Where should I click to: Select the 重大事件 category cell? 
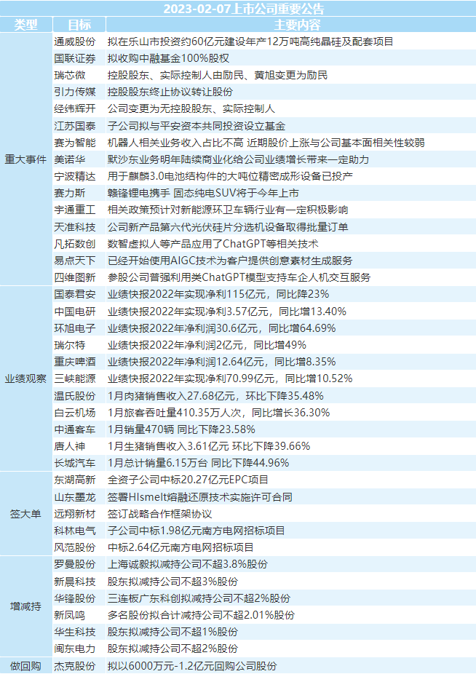[x=25, y=159]
